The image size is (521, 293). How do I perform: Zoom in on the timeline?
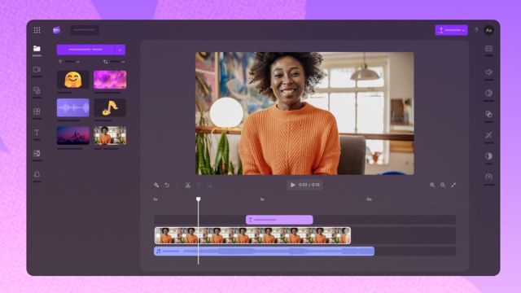[x=432, y=185]
